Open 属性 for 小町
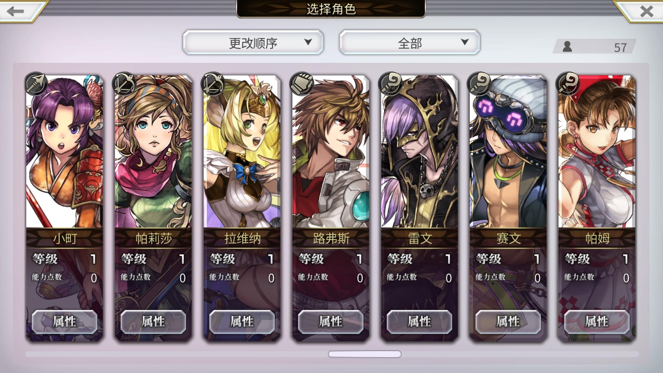 (65, 322)
